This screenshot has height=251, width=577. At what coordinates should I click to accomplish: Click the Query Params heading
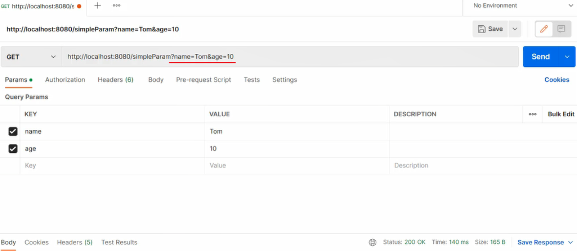click(x=26, y=97)
